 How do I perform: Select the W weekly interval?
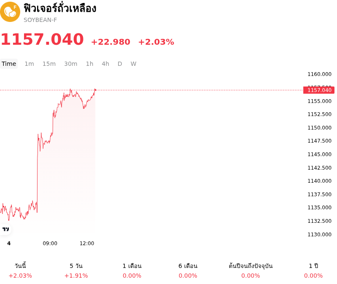[134, 64]
